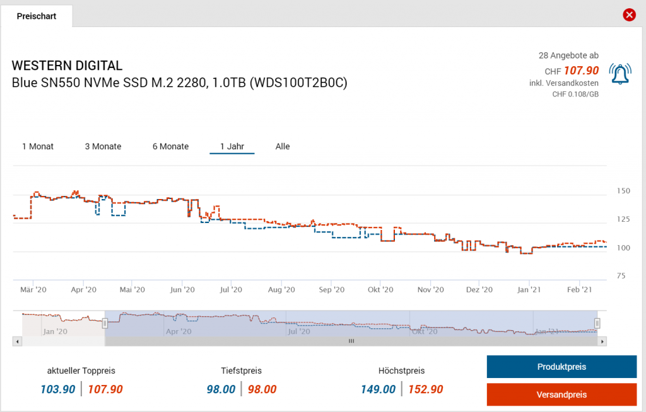Switch chart range to 1 Monat
The width and height of the screenshot is (646, 412).
pyautogui.click(x=38, y=146)
